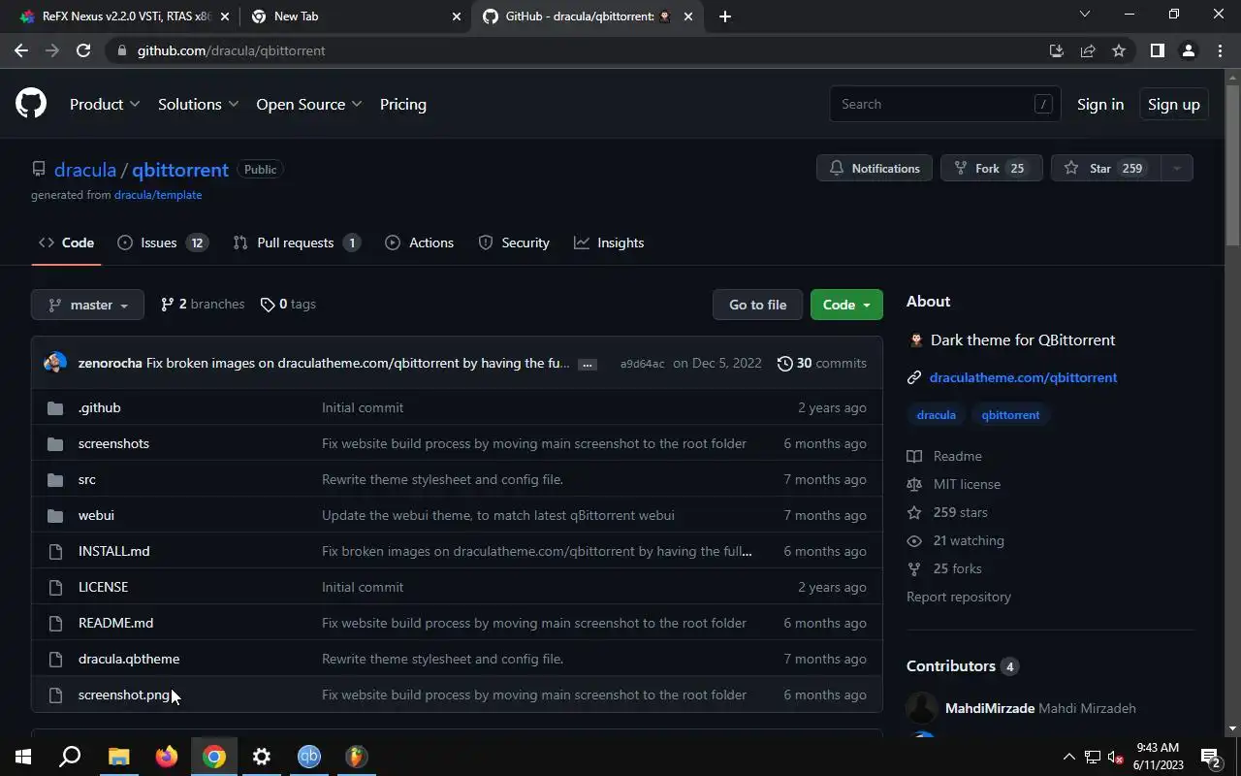The image size is (1241, 776).
Task: Open Settings gear in taskbar
Action: (x=262, y=757)
